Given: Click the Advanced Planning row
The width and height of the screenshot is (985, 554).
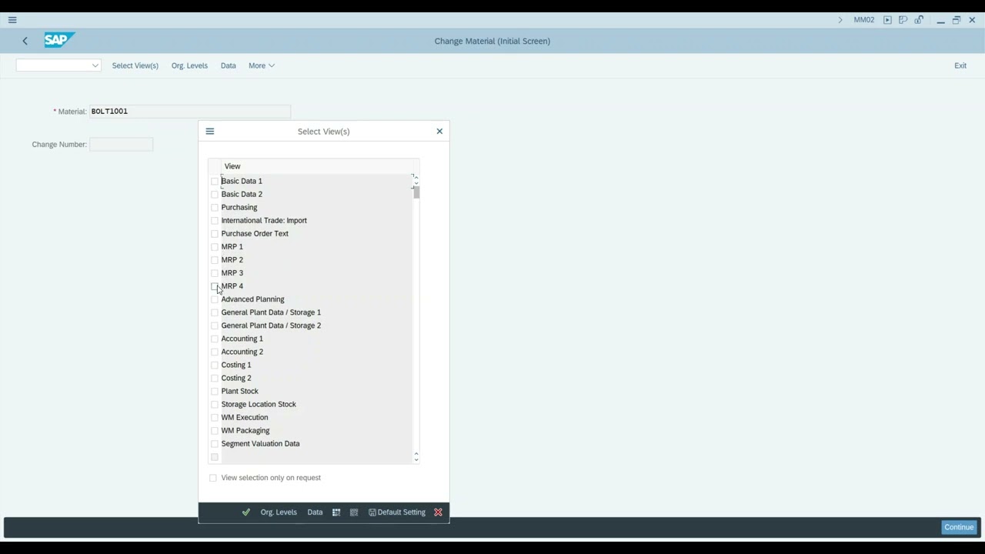Looking at the screenshot, I should (316, 299).
